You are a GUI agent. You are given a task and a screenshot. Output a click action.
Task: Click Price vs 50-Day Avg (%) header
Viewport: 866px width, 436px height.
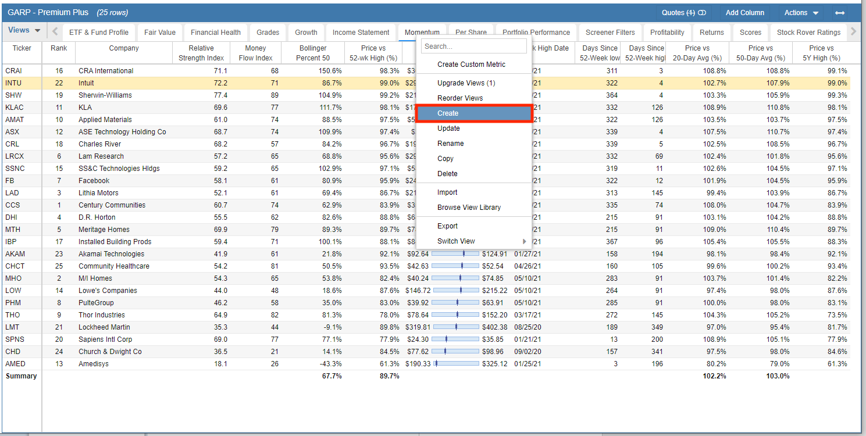click(x=761, y=52)
